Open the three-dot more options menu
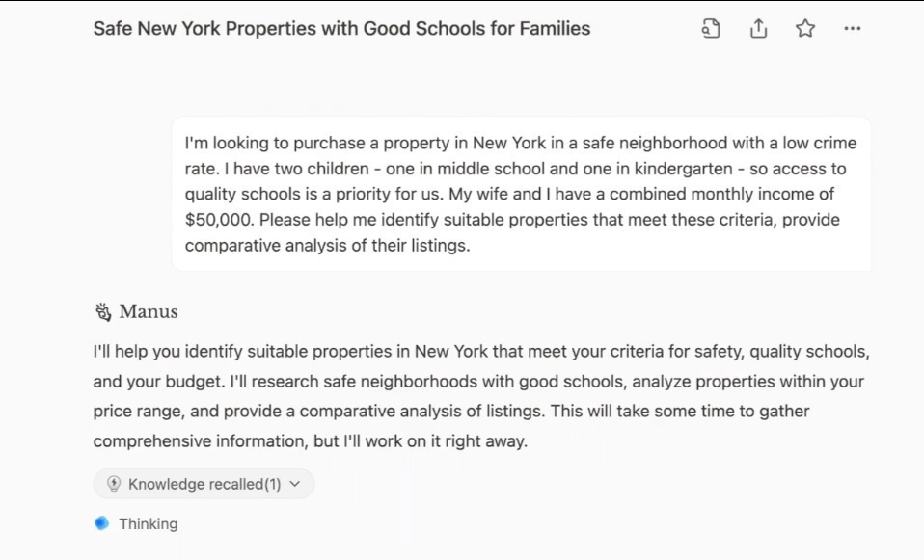The height and width of the screenshot is (560, 924). coord(853,29)
